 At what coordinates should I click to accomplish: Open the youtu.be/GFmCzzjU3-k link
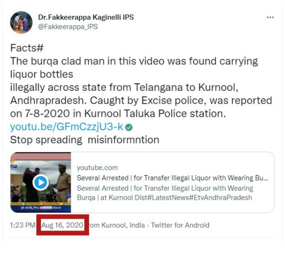[67, 127]
